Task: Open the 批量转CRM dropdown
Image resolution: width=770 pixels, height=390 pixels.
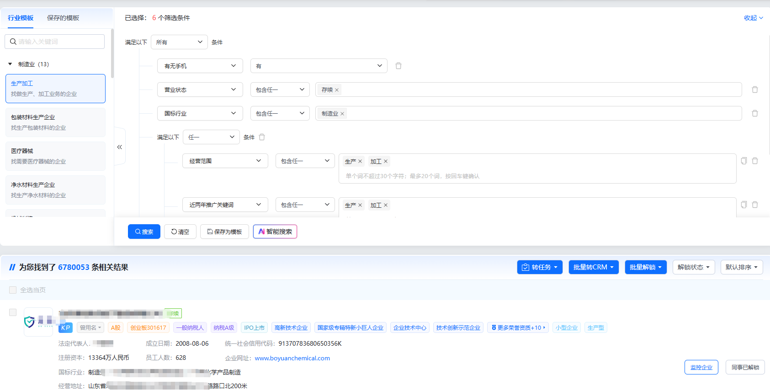Action: (594, 267)
